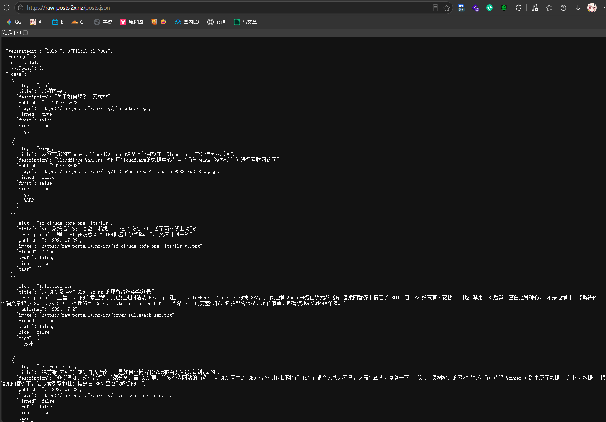Open the CF bookmark

[x=78, y=22]
